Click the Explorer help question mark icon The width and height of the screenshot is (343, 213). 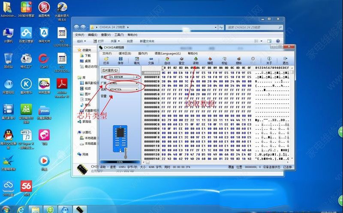278,41
